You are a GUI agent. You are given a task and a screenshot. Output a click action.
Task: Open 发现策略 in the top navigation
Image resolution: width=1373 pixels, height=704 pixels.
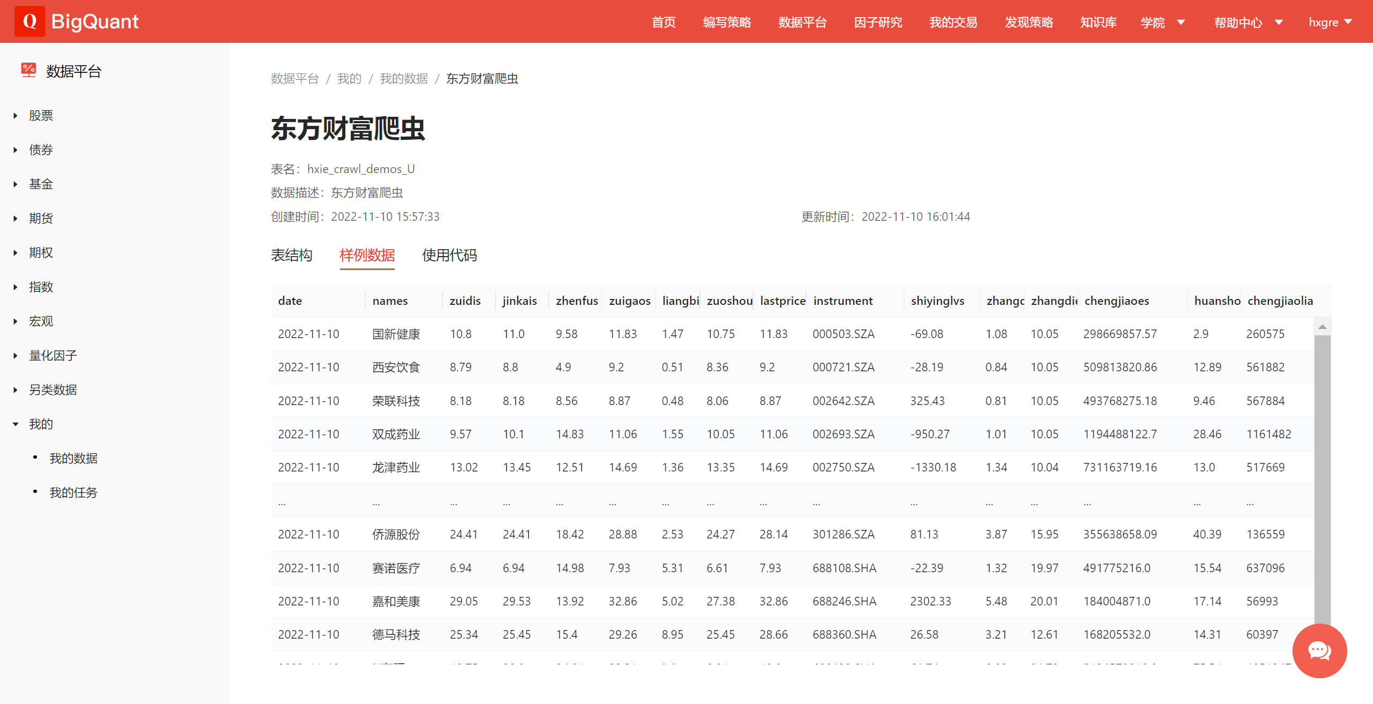point(1029,23)
